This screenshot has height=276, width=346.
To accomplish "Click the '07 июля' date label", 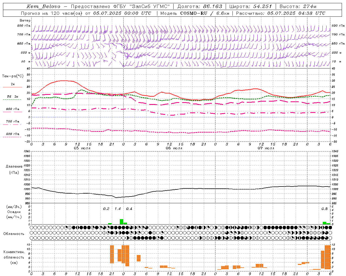I will (x=266, y=148).
